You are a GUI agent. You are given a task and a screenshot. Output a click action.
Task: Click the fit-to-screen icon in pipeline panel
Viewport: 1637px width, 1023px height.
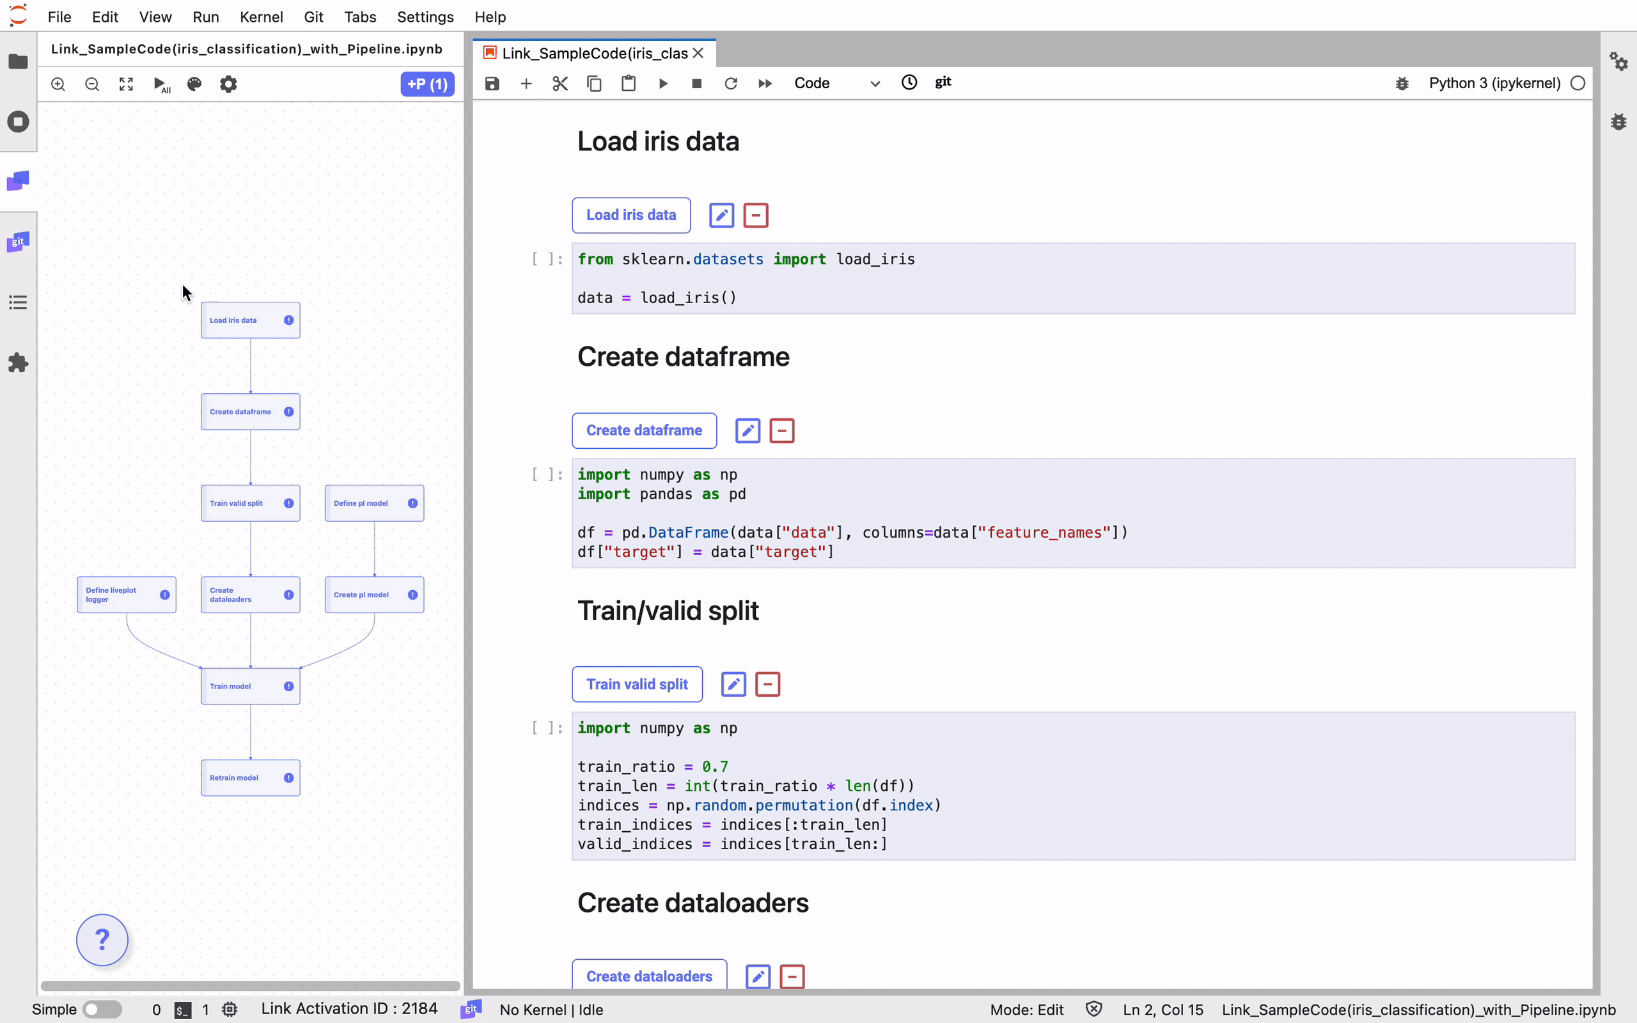click(127, 84)
